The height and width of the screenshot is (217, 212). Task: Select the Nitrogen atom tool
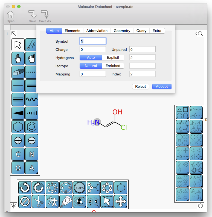pos(32,154)
